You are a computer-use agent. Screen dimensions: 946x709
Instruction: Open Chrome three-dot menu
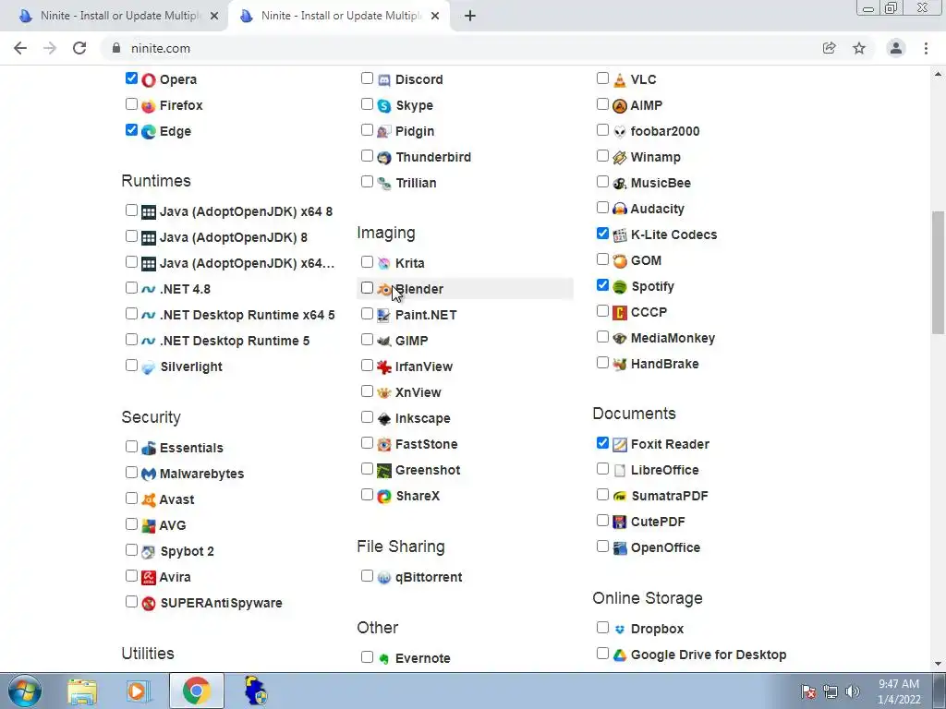point(926,48)
